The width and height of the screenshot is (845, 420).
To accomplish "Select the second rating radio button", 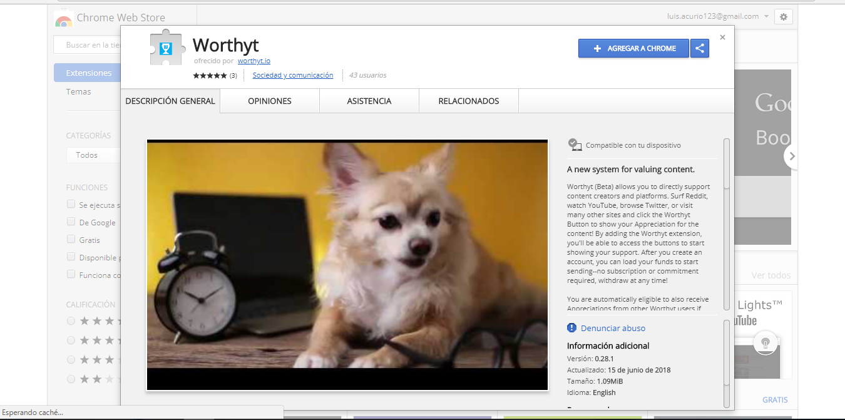I will [x=71, y=340].
